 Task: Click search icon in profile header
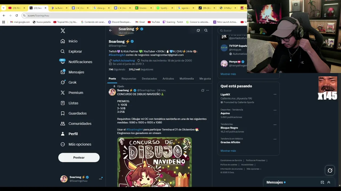point(206,30)
